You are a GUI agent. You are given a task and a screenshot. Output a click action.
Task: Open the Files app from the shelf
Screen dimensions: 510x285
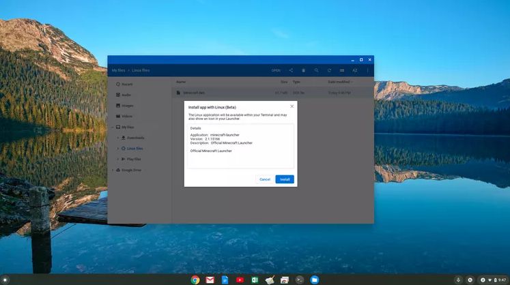315,280
